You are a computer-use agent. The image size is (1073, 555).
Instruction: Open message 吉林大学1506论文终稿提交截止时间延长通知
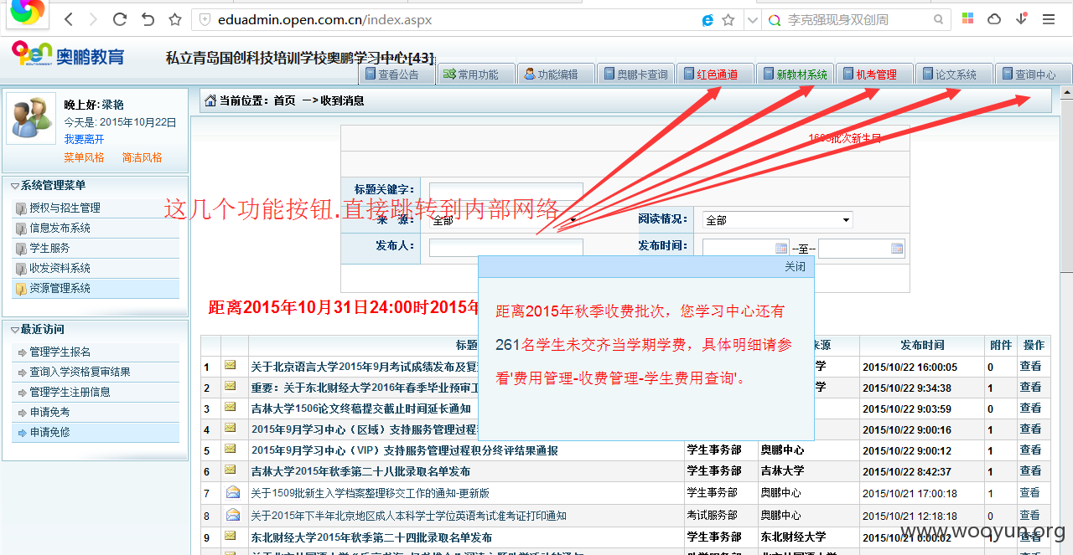[x=360, y=409]
